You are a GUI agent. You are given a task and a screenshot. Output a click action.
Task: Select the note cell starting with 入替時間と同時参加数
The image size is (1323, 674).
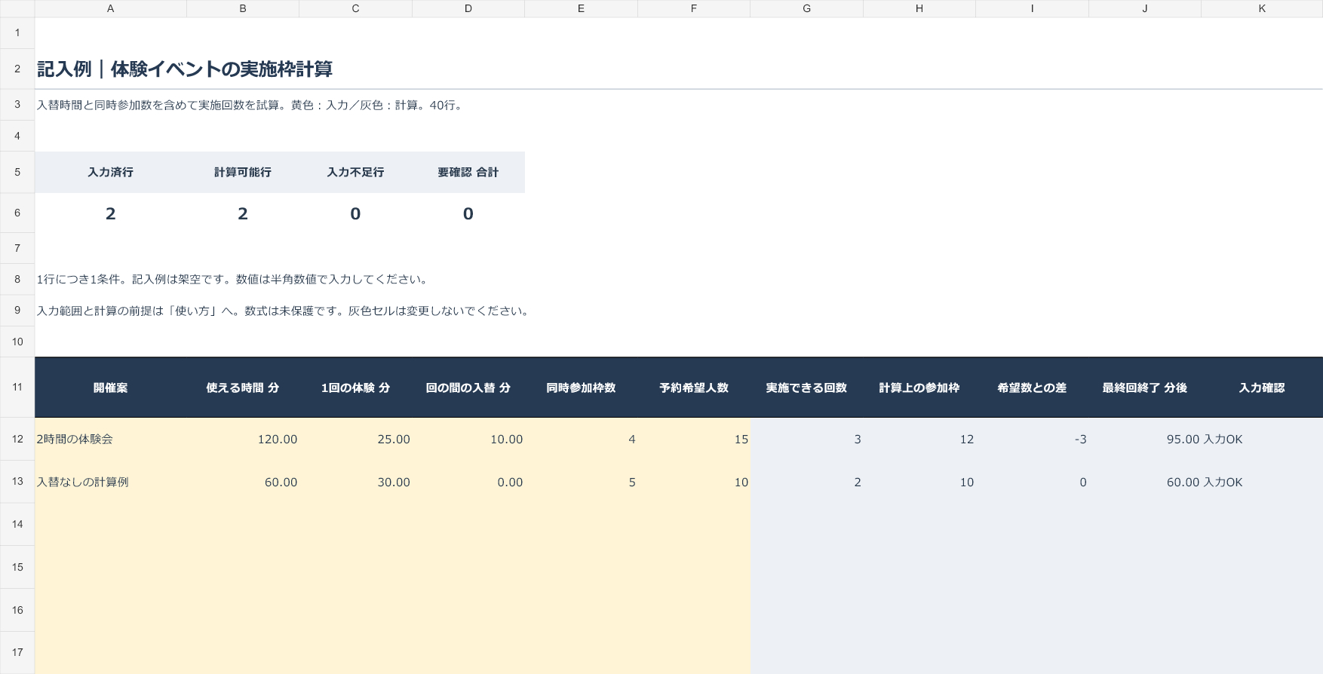tap(251, 106)
